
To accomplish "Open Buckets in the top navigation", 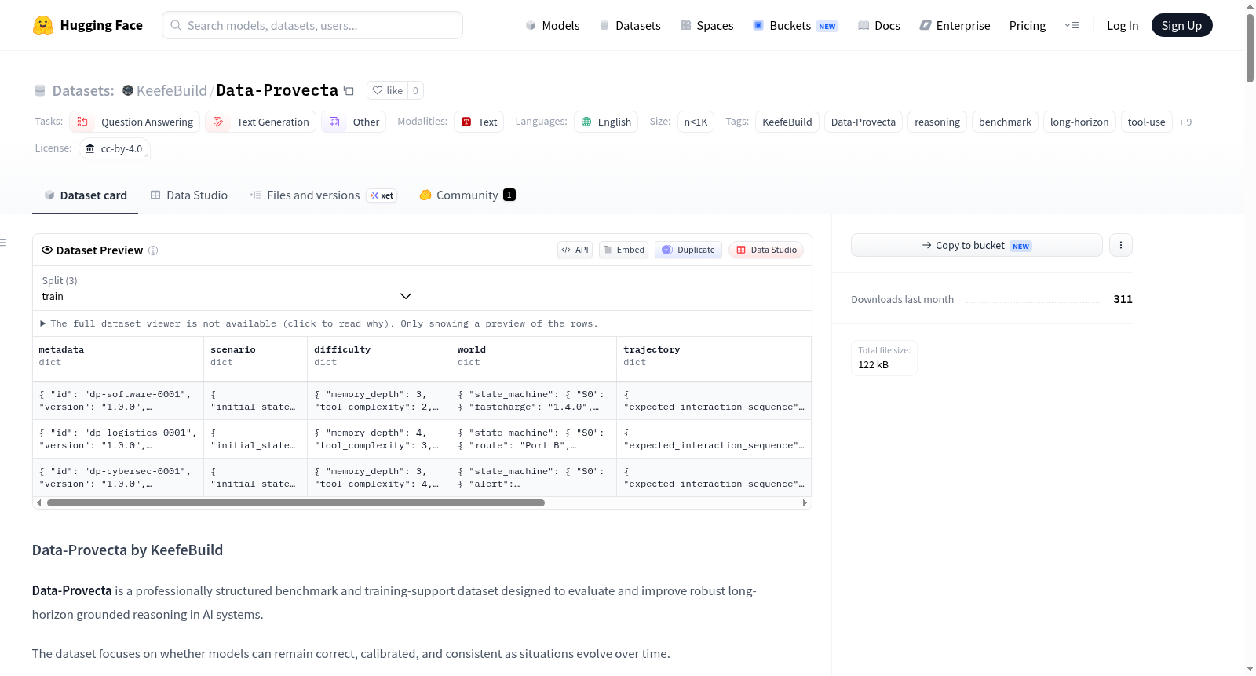I will 795,25.
